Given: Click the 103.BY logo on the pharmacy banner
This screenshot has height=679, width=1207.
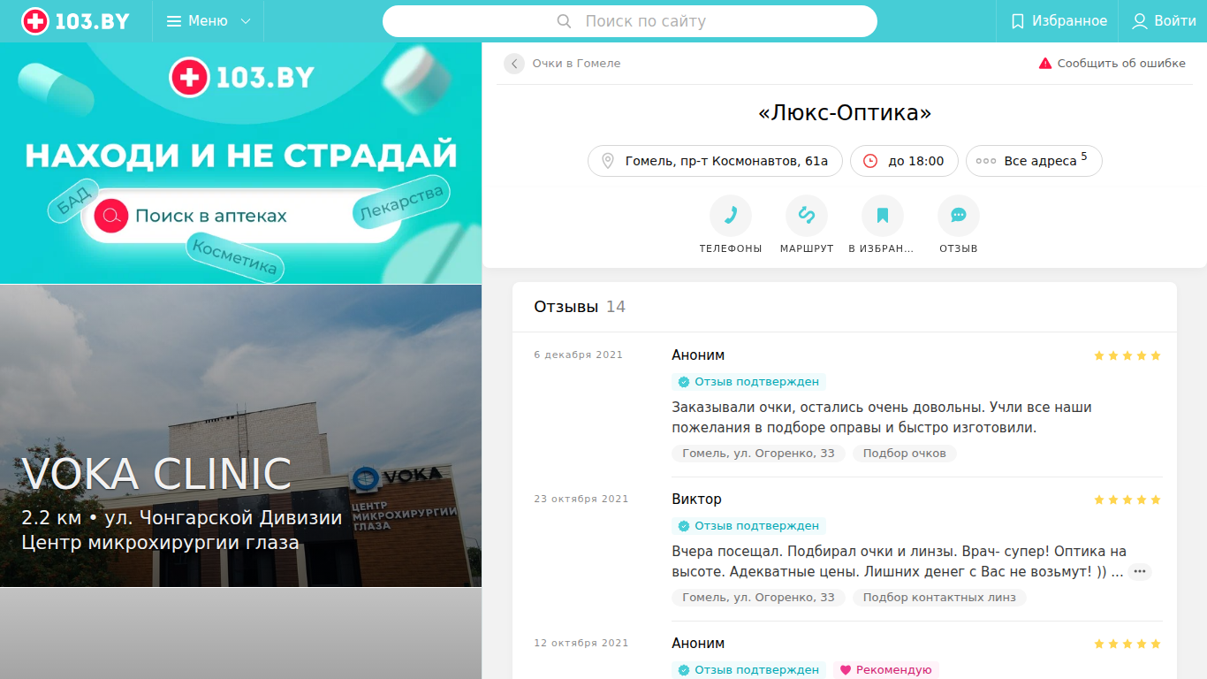Looking at the screenshot, I should click(x=241, y=78).
